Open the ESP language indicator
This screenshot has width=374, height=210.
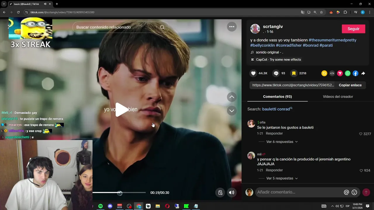(347, 206)
